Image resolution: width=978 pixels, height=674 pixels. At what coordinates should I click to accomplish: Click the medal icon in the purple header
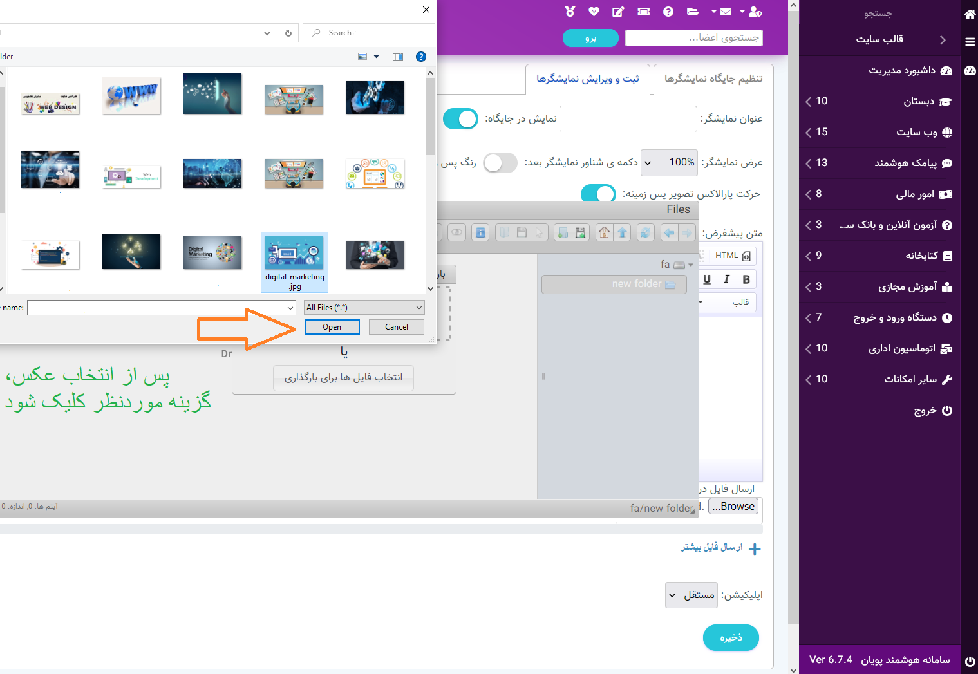click(x=570, y=12)
